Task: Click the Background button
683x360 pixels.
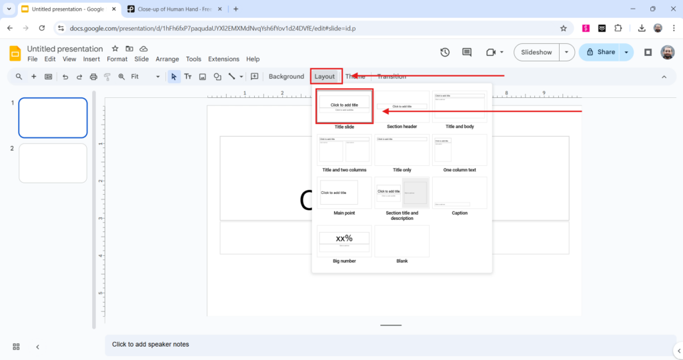Action: [286, 77]
